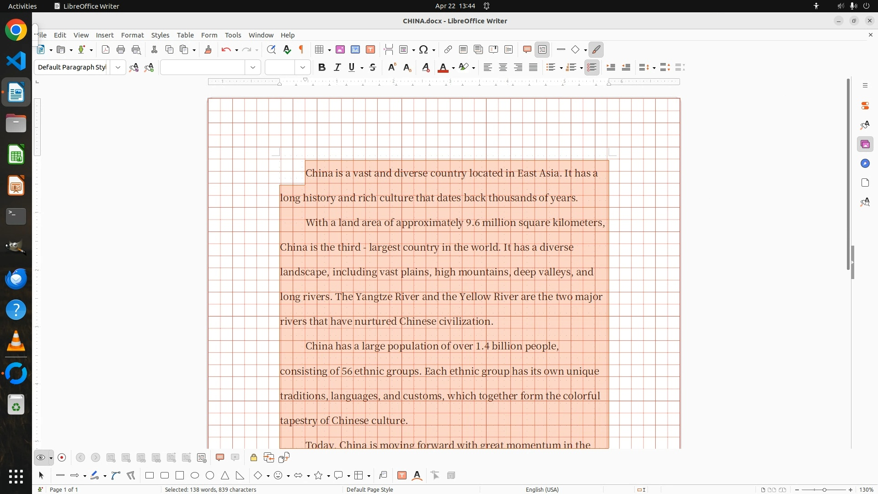The image size is (878, 494).
Task: Open the Font Color dropdown arrow
Action: tap(453, 68)
